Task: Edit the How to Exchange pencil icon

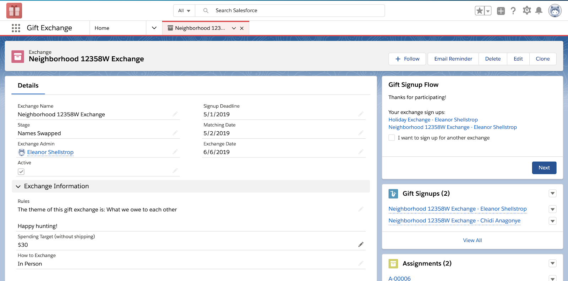Action: pyautogui.click(x=361, y=263)
